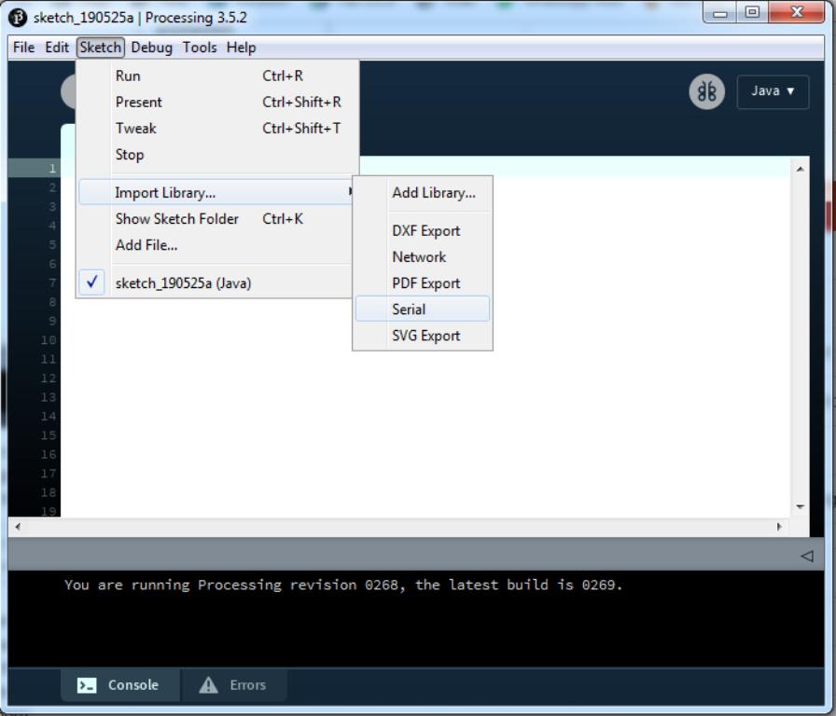Select Add File... menu entry
The image size is (836, 716).
click(x=215, y=245)
